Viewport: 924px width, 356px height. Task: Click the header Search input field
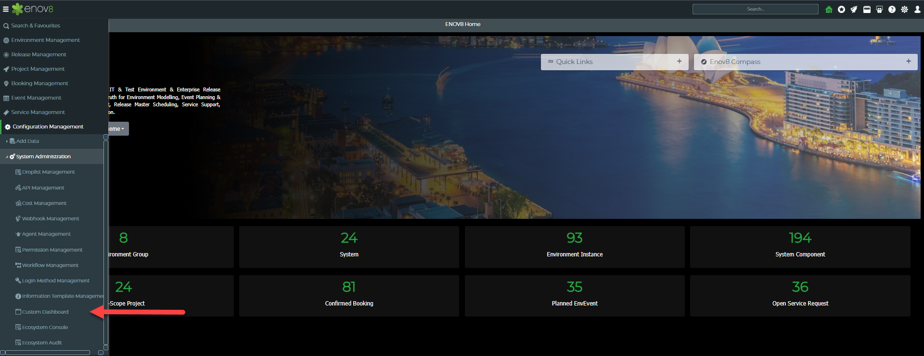click(x=755, y=9)
